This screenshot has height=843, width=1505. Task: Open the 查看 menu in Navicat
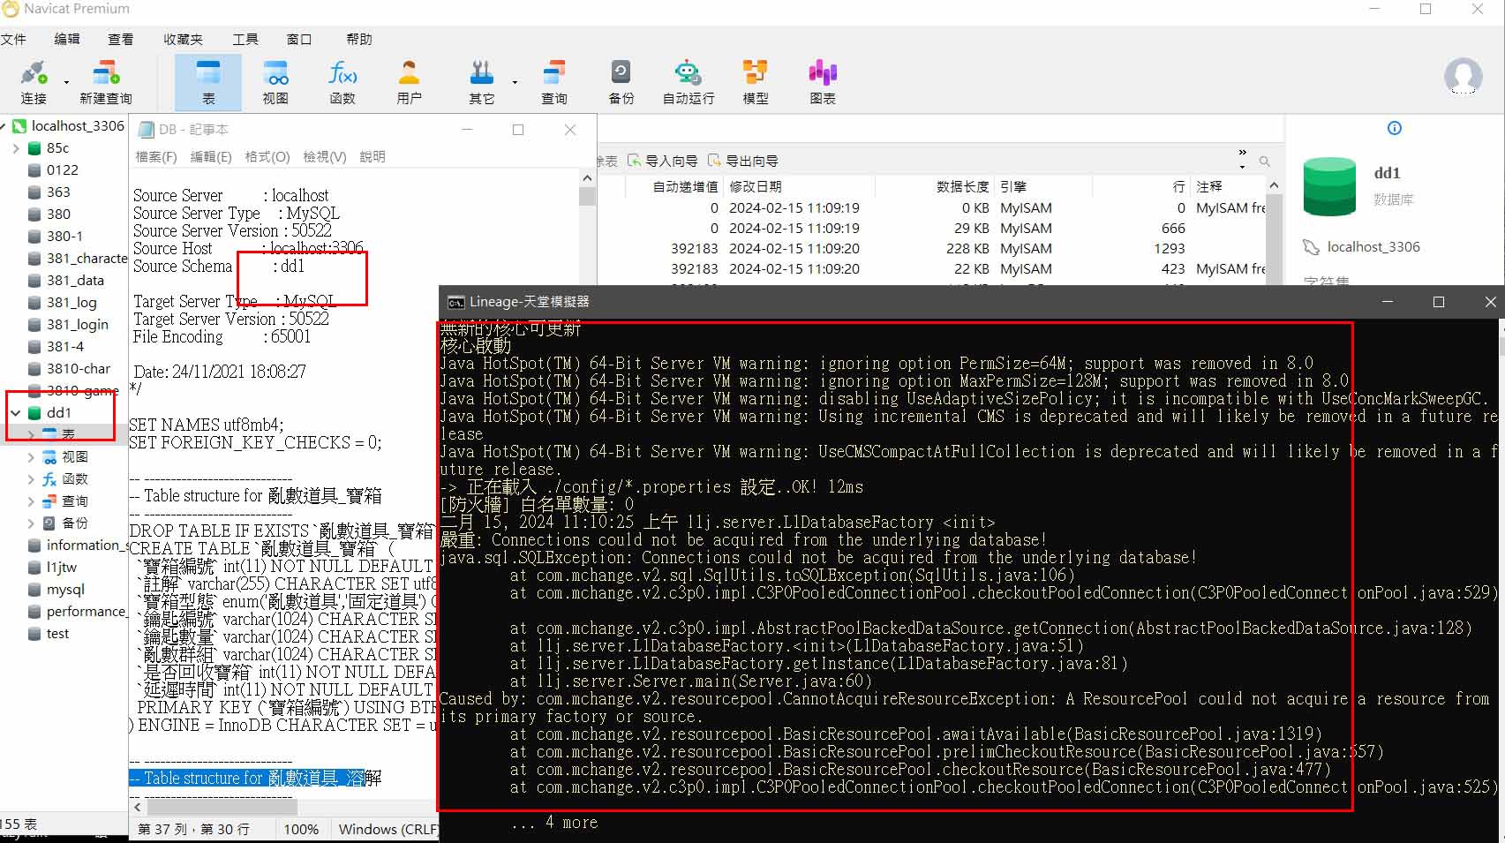click(121, 39)
